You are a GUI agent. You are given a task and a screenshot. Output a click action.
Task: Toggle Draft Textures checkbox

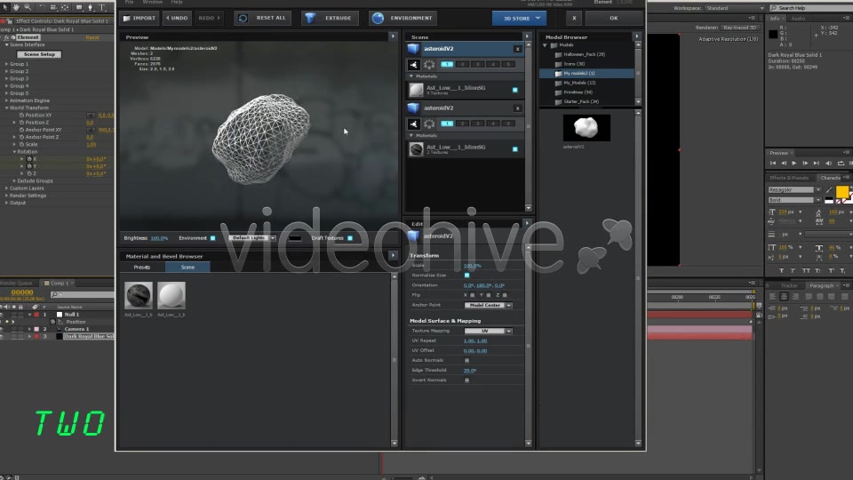click(x=350, y=238)
